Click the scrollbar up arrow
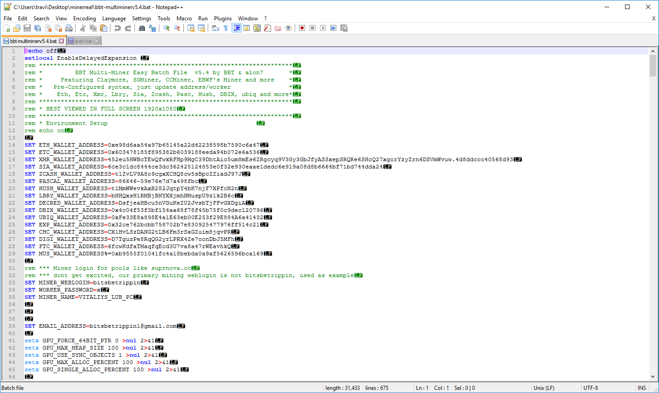The image size is (659, 393). [653, 51]
